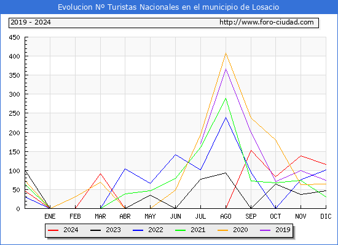Click the FEB month axis label
The image size is (338, 245).
point(75,216)
